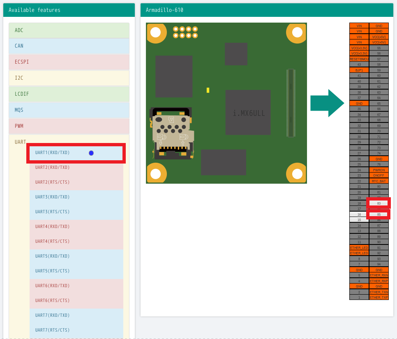Expand the ECSPI feature group
397x339 pixels.
pos(69,62)
